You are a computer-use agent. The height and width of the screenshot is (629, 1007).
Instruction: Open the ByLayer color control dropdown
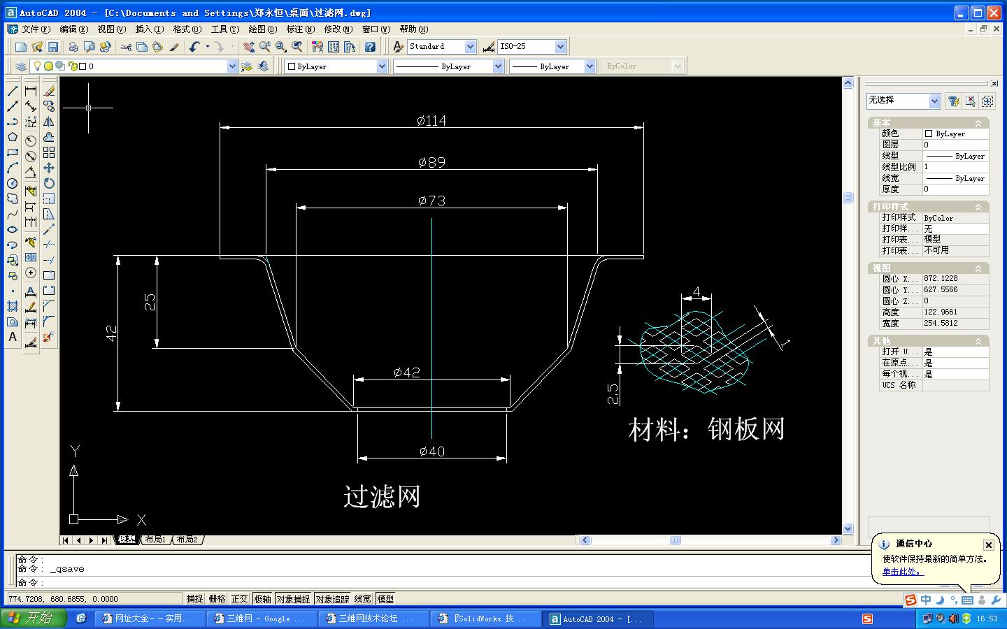tap(382, 66)
